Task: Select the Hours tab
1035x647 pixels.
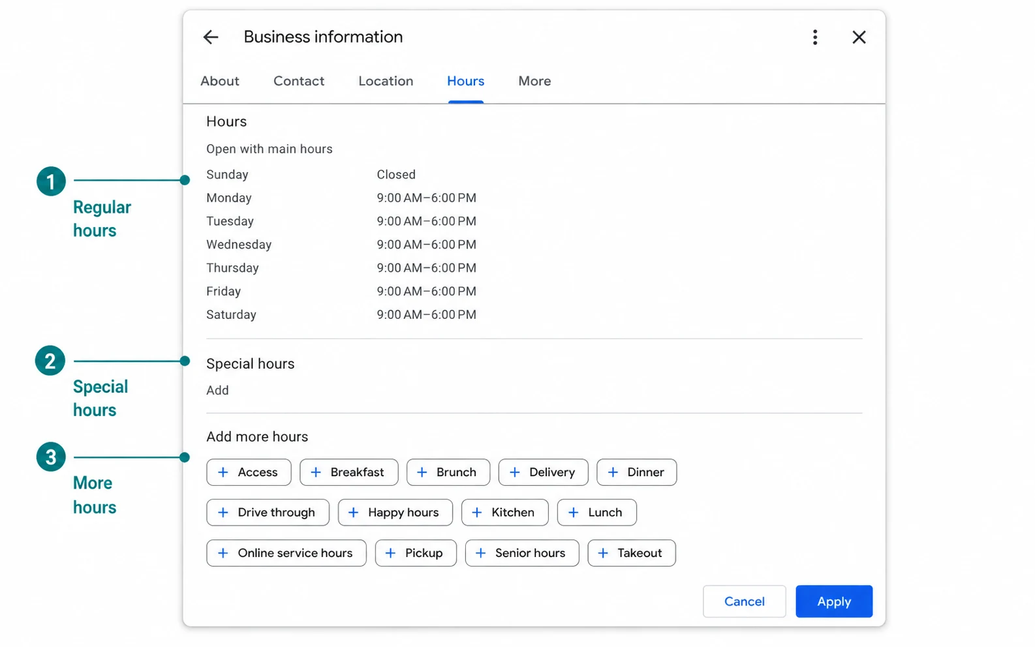Action: tap(465, 81)
